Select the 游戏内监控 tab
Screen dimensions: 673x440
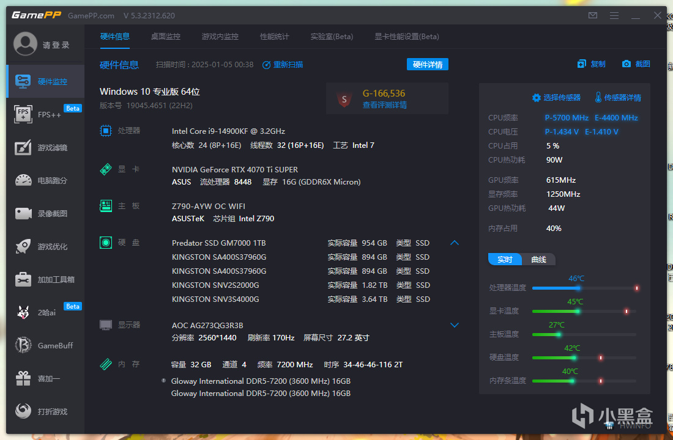[220, 37]
